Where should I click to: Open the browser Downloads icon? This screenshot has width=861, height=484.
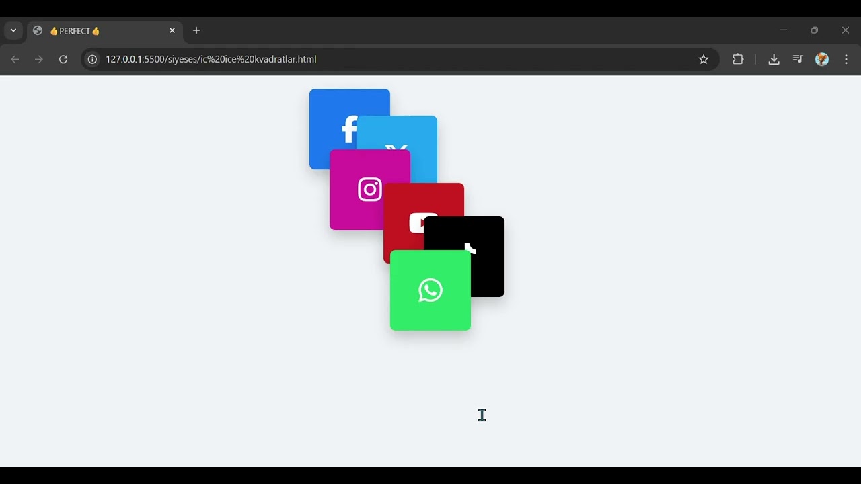point(774,59)
